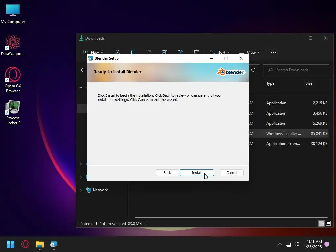The image size is (336, 252).
Task: Click the Search Downloads field
Action: point(296,70)
